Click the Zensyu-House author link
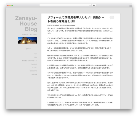This screenshot has height=117, width=138. [x=71, y=25]
